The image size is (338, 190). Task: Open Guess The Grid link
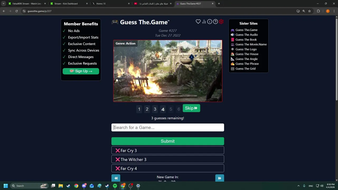[x=246, y=69]
